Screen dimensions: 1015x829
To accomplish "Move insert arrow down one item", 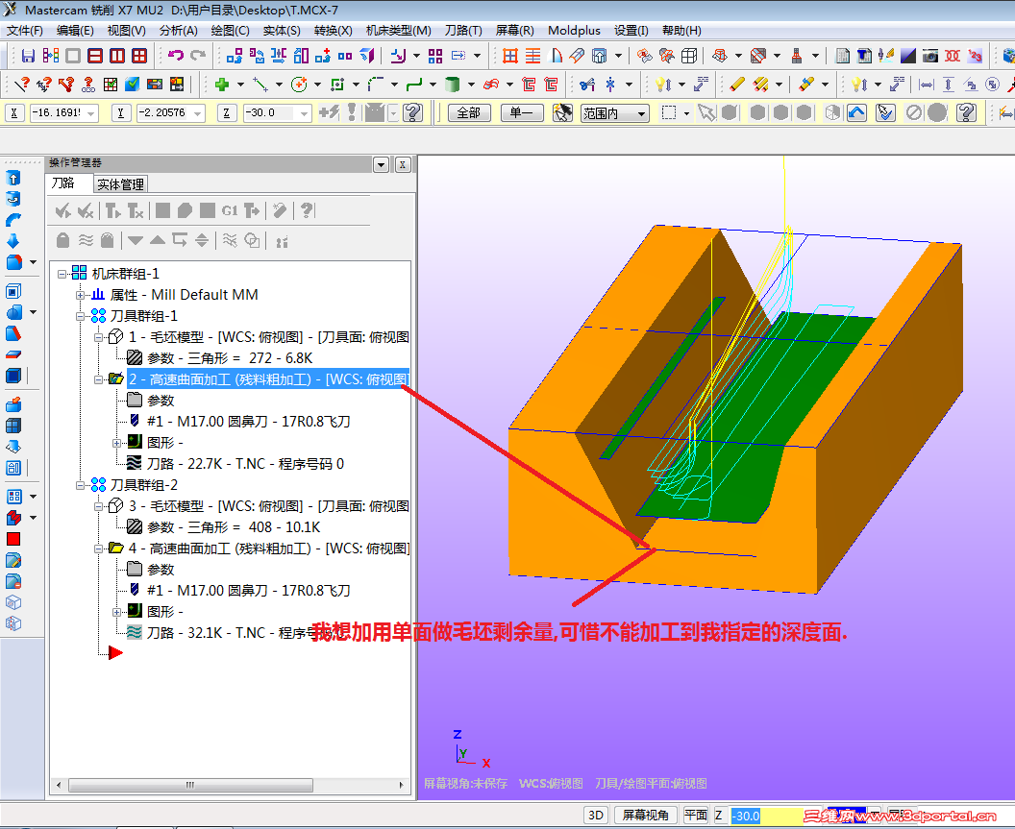I will (x=136, y=241).
